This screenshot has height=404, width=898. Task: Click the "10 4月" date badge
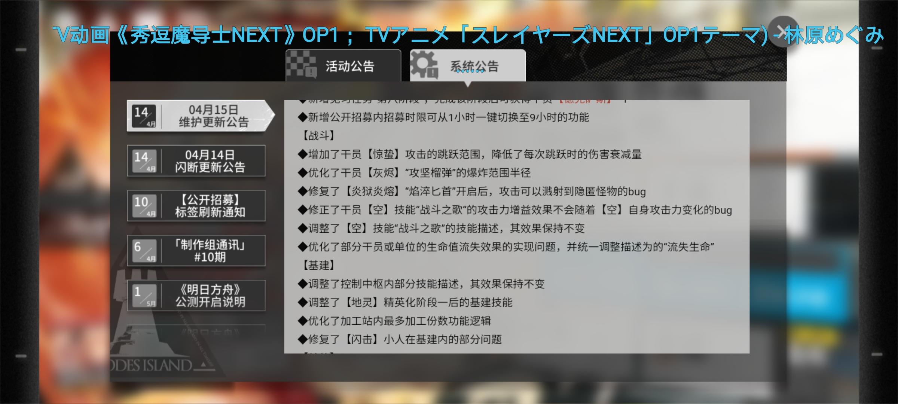coord(145,206)
